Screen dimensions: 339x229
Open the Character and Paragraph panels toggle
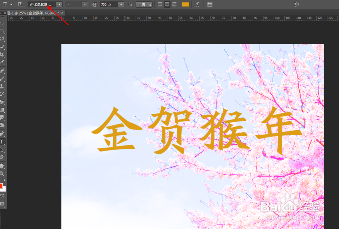pyautogui.click(x=209, y=4)
